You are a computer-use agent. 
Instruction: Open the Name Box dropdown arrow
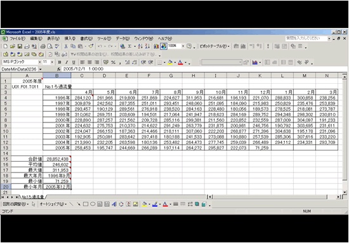[x=40, y=69]
